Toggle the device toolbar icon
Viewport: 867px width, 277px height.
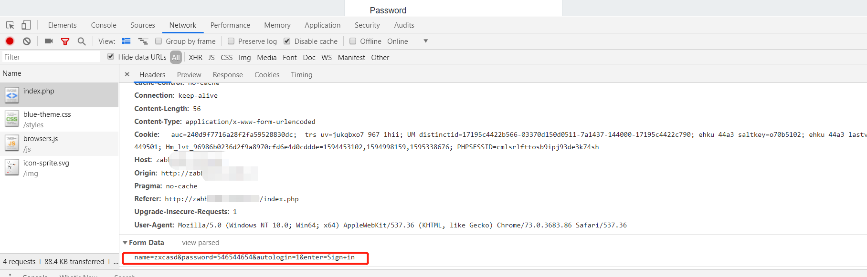[26, 25]
